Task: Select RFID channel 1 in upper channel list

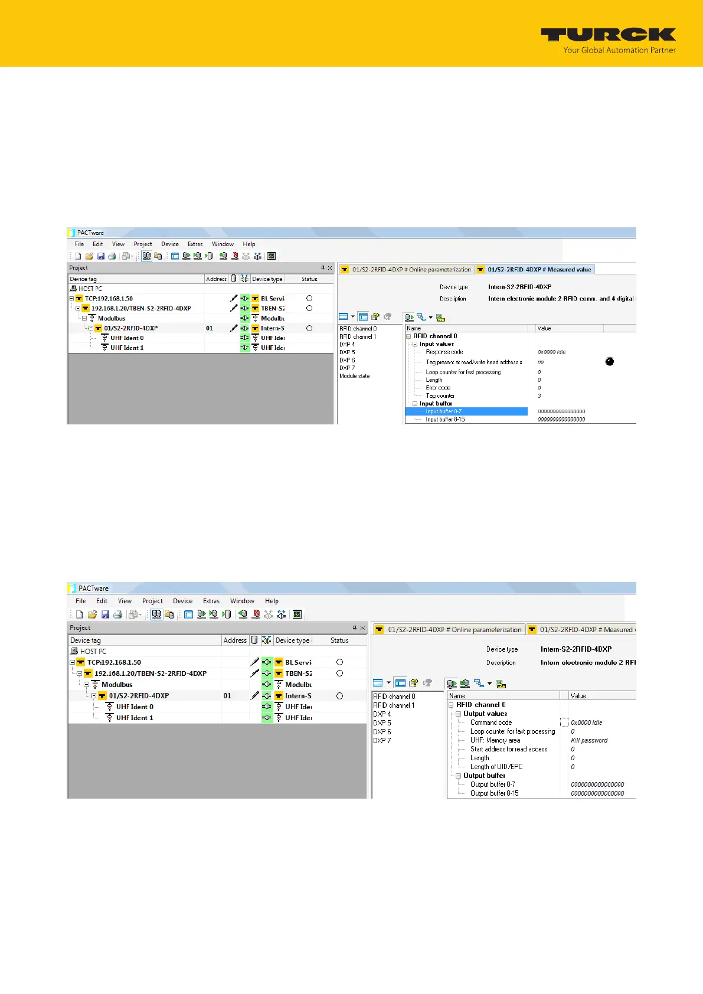Action: point(358,336)
